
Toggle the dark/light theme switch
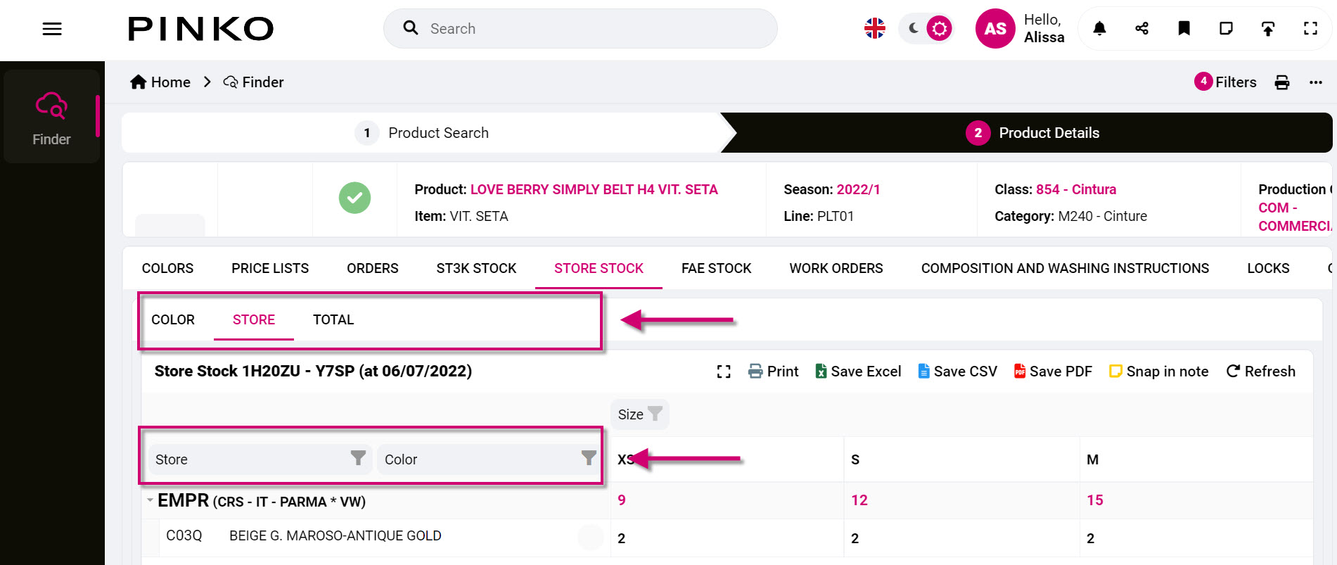click(926, 29)
